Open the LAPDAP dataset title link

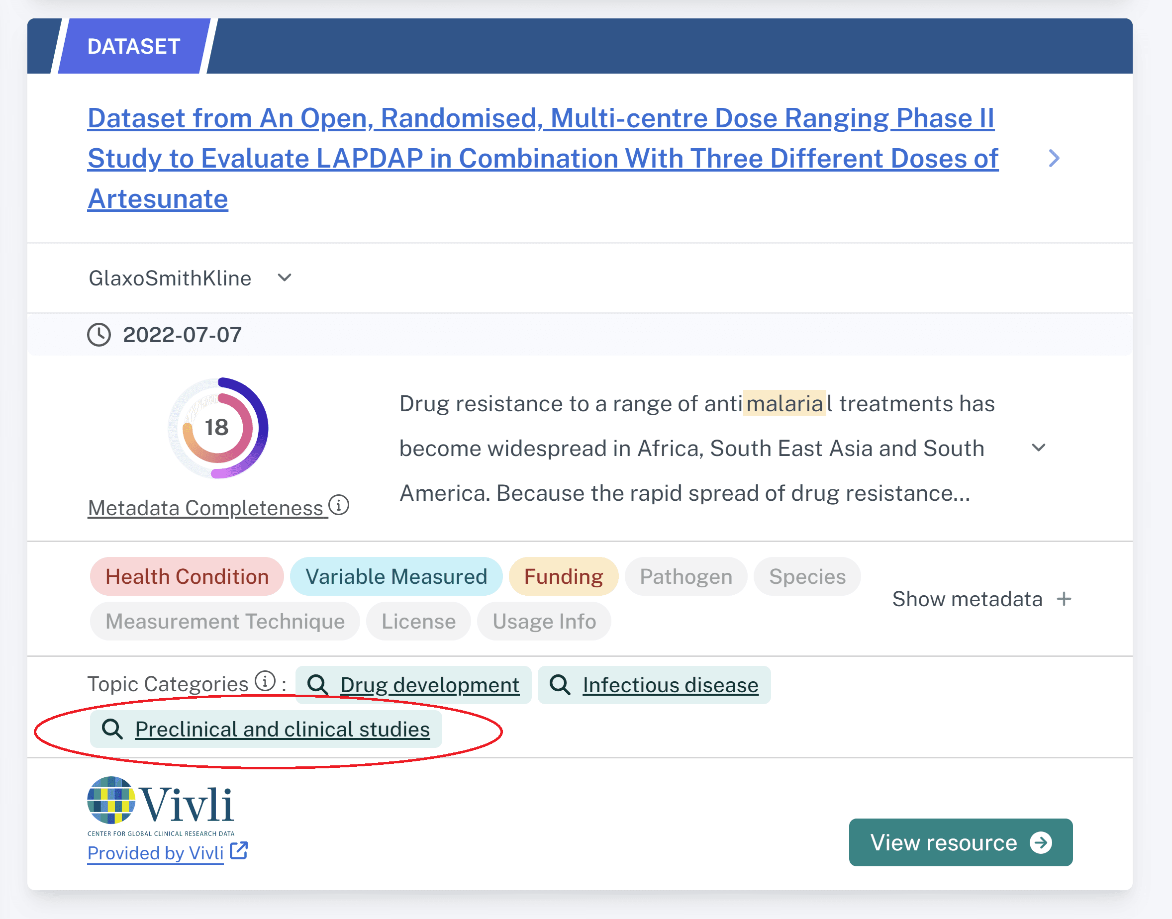click(542, 158)
